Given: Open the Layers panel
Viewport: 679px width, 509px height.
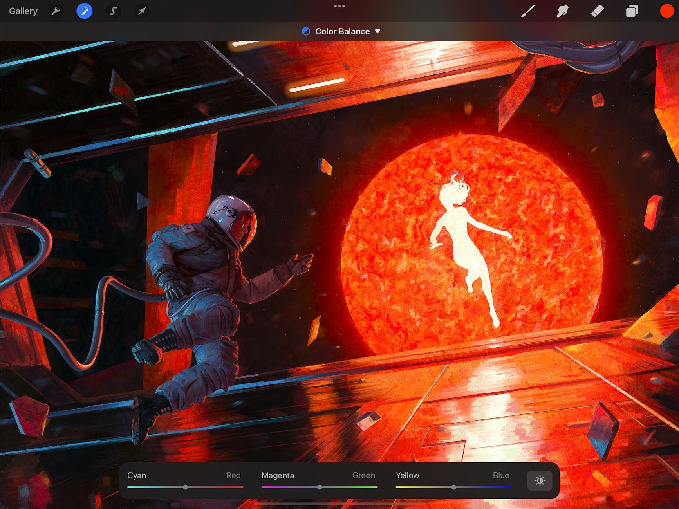Looking at the screenshot, I should point(632,11).
